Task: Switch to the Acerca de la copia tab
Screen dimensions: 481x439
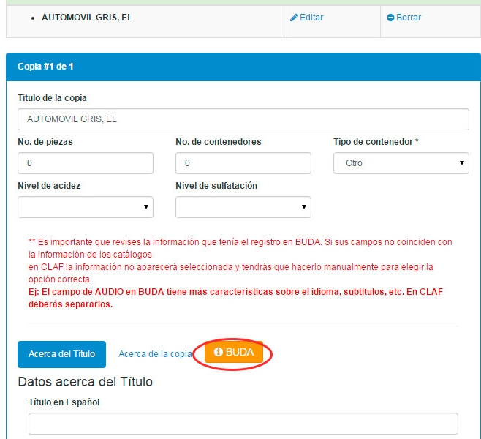Action: click(x=155, y=354)
